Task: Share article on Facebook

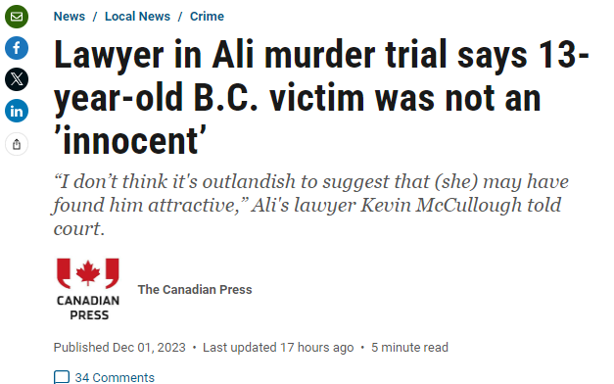Action: click(x=17, y=48)
